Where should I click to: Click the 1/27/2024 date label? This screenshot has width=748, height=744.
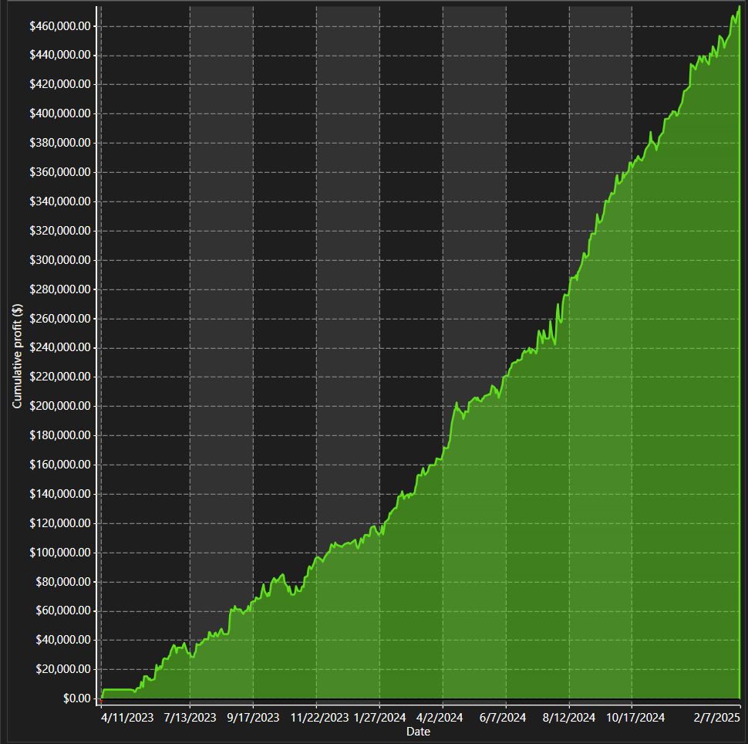[379, 717]
